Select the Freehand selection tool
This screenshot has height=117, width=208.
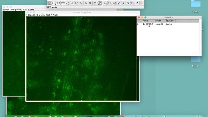click(x=63, y=3)
